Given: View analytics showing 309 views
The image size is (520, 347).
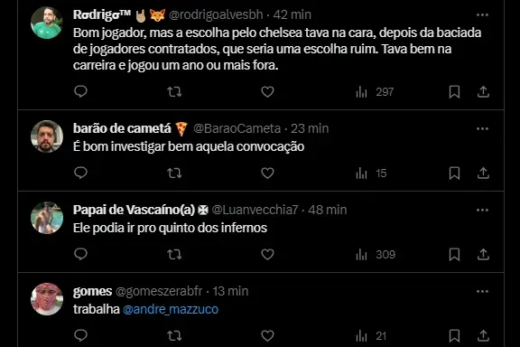Looking at the screenshot, I should (376, 255).
